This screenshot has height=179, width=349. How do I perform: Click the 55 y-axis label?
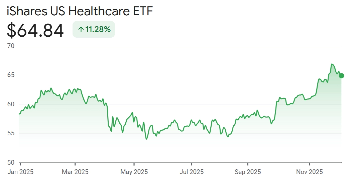pos(11,133)
